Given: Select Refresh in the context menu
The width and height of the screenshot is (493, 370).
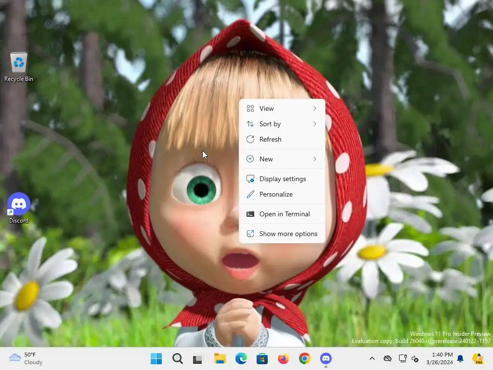Looking at the screenshot, I should (282, 139).
